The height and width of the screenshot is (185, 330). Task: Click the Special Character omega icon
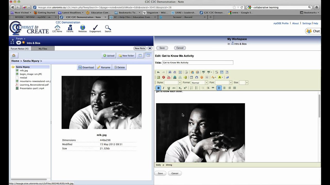[x=196, y=77]
